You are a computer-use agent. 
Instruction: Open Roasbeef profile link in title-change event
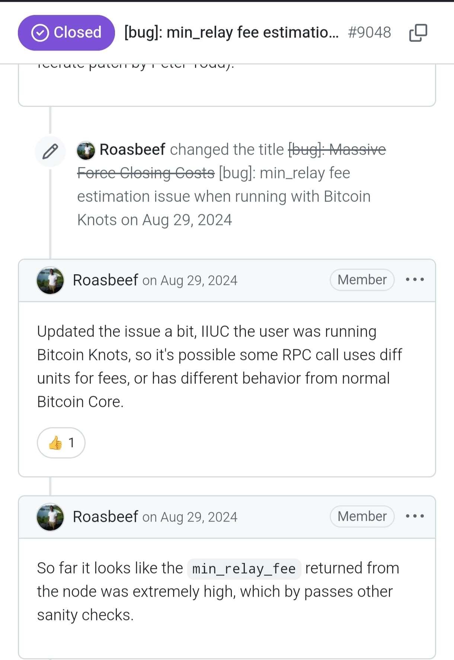pyautogui.click(x=132, y=150)
